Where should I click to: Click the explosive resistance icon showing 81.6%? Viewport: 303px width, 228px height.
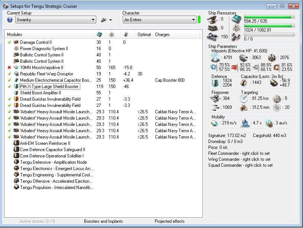(x=277, y=67)
